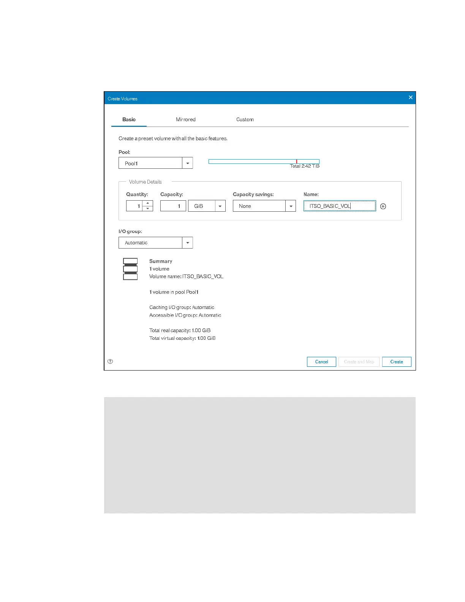Screen dimensions: 465x602
Task: Click the Quantity input field
Action: 134,206
